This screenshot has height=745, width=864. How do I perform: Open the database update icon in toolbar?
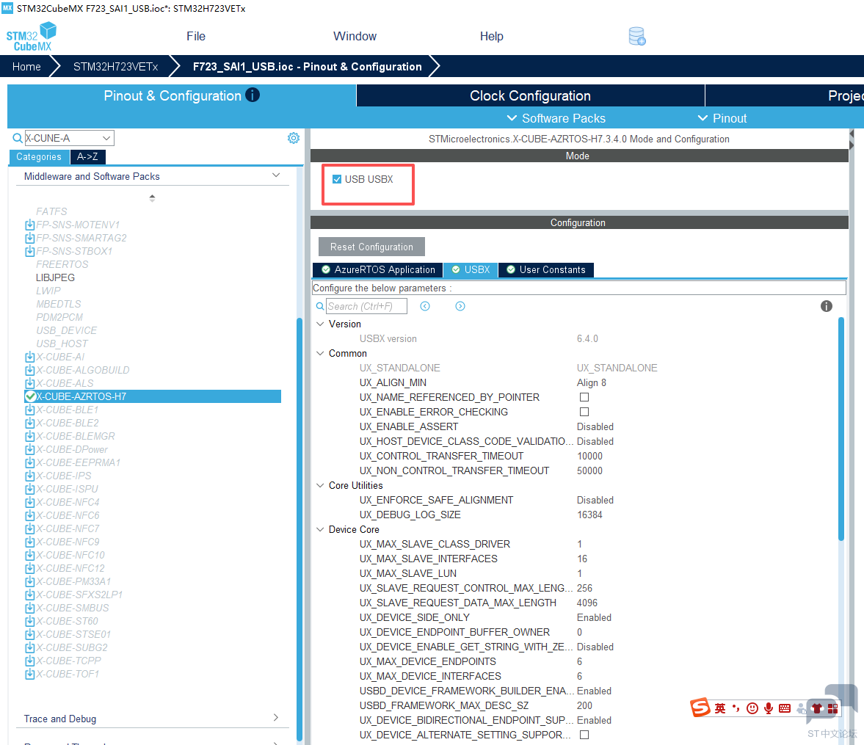pos(637,37)
